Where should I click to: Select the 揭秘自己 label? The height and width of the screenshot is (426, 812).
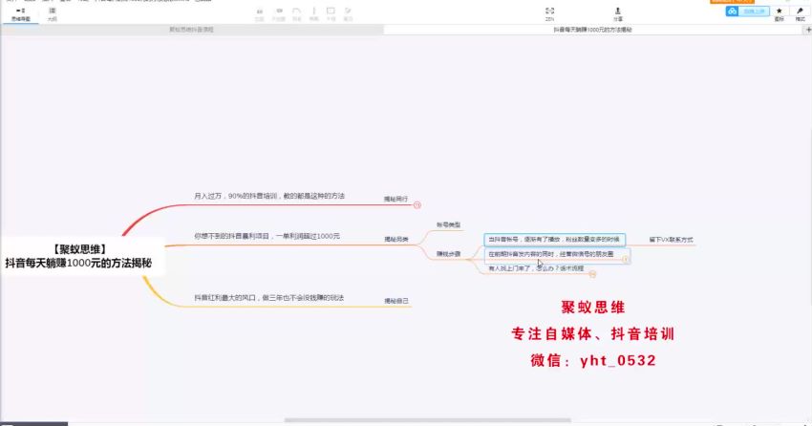pos(396,301)
